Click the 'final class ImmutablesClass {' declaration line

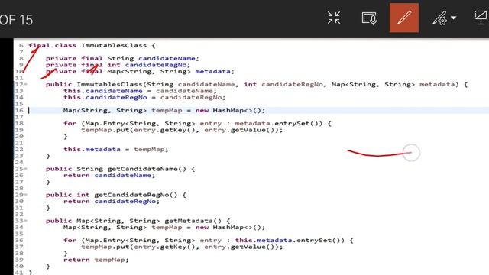(x=92, y=45)
